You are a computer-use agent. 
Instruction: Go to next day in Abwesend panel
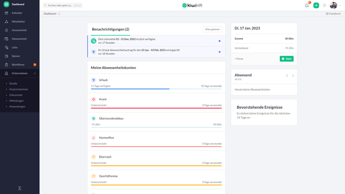coord(293,76)
